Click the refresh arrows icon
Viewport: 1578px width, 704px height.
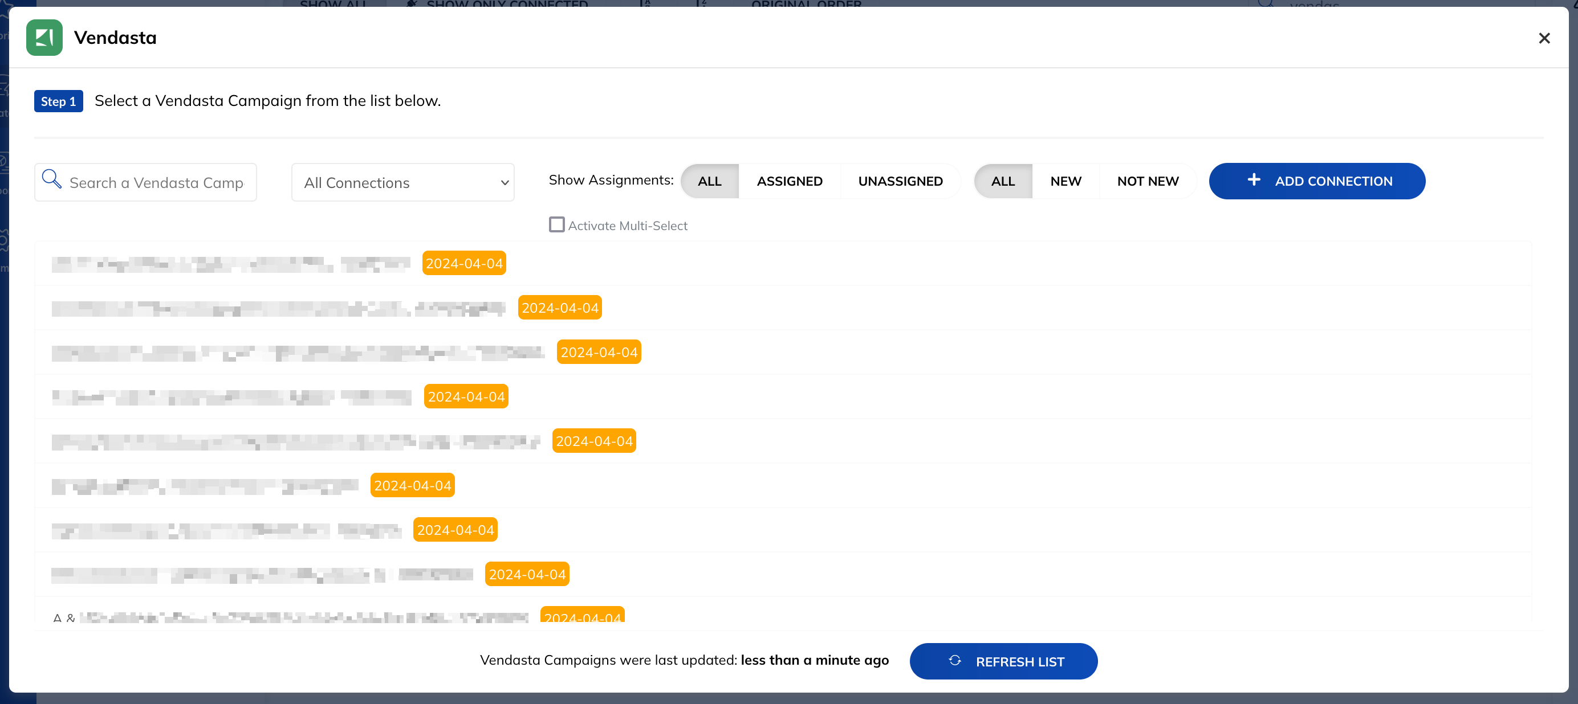[954, 661]
